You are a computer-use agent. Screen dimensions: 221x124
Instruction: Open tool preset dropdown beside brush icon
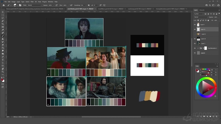pos(11,5)
